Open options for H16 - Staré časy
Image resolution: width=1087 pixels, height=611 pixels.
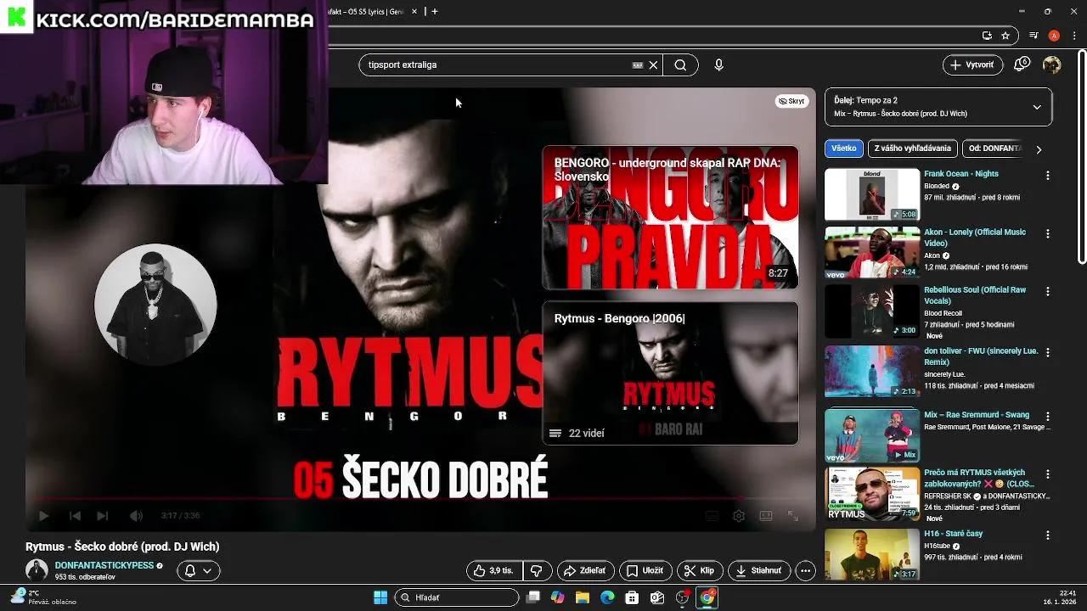(x=1048, y=535)
